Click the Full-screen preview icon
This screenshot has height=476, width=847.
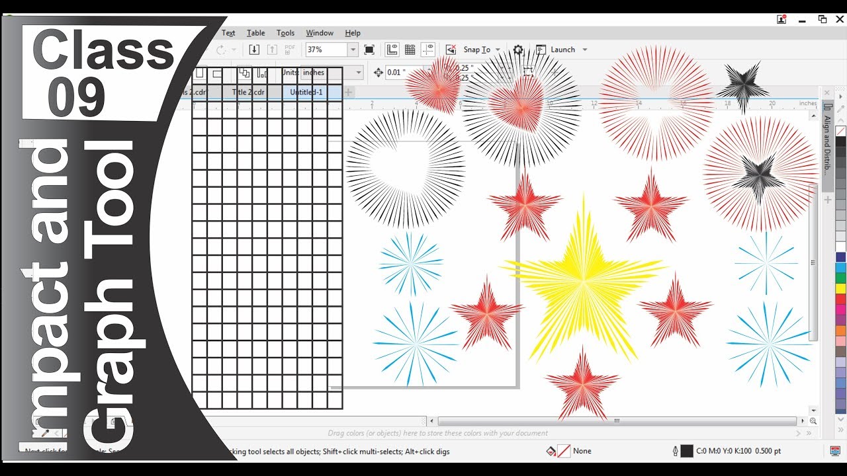point(369,50)
